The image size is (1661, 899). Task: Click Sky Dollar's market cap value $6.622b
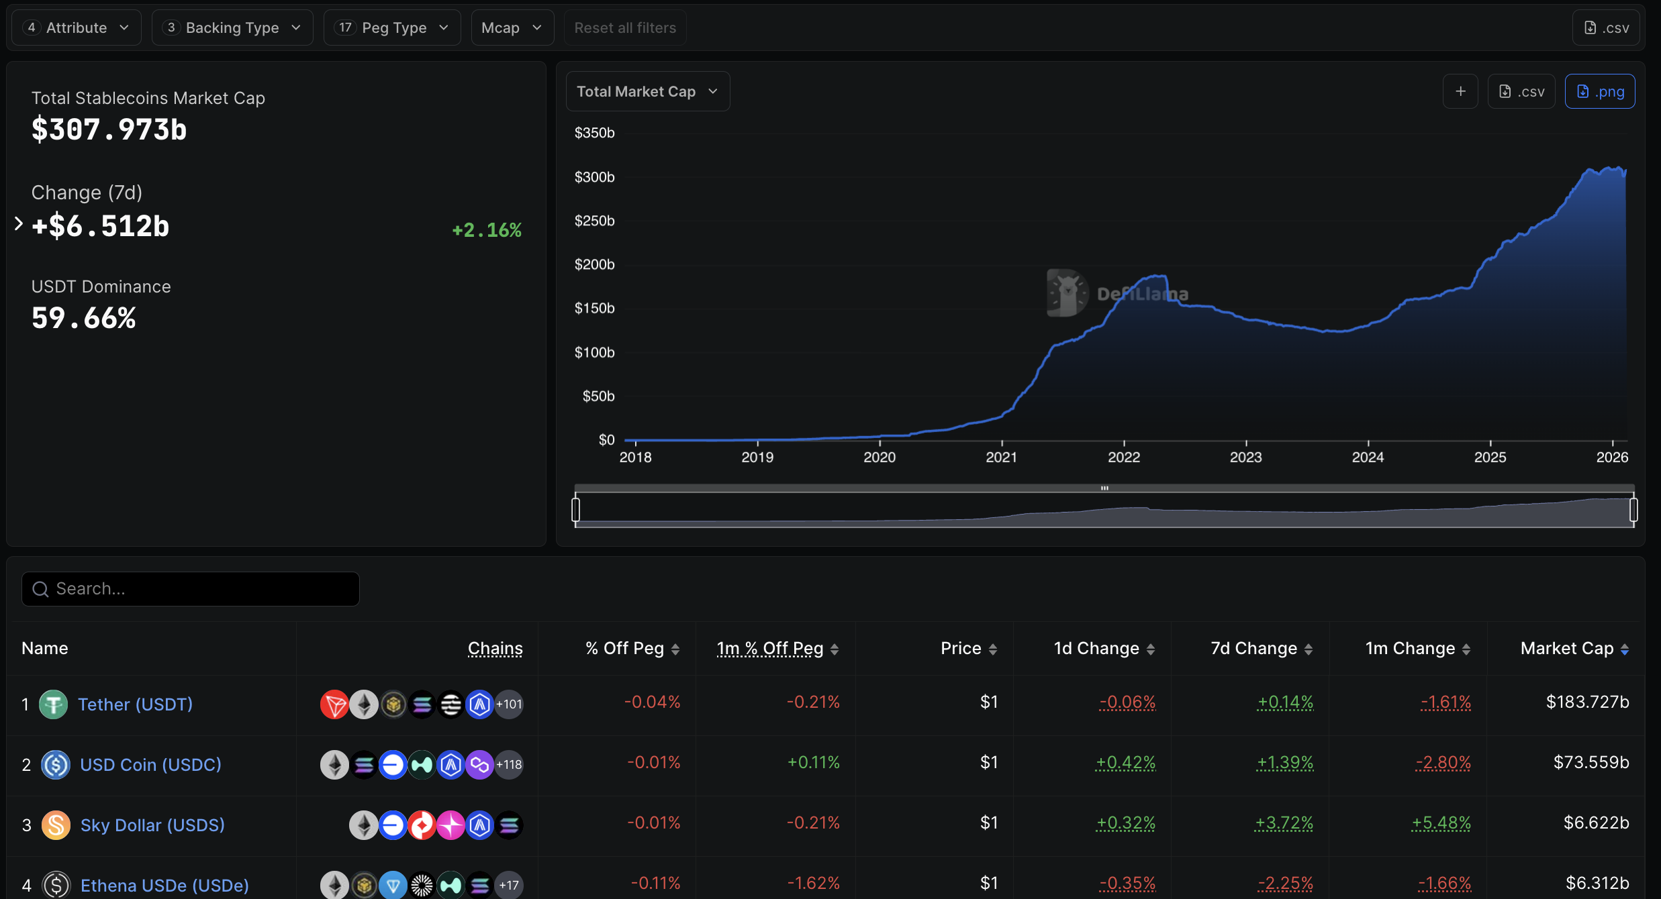1597,823
